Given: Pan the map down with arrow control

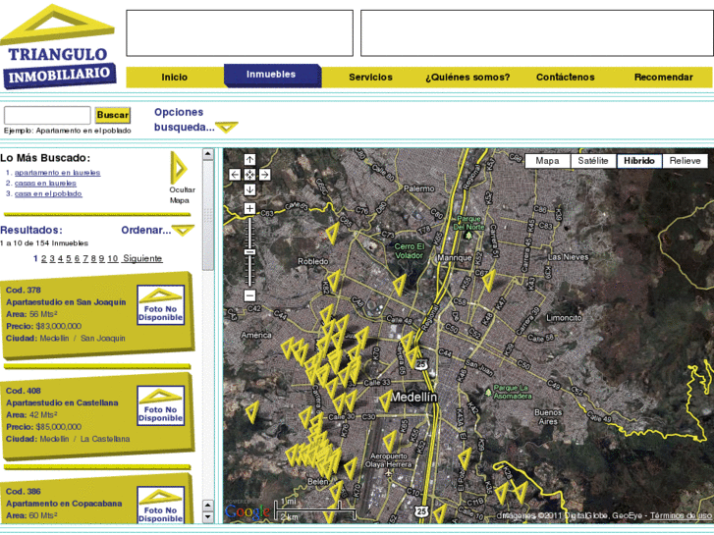Looking at the screenshot, I should 249,189.
